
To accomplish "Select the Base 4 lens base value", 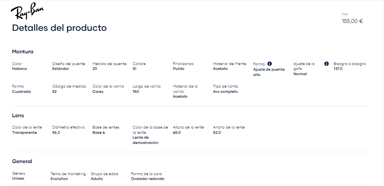I will pos(99,133).
